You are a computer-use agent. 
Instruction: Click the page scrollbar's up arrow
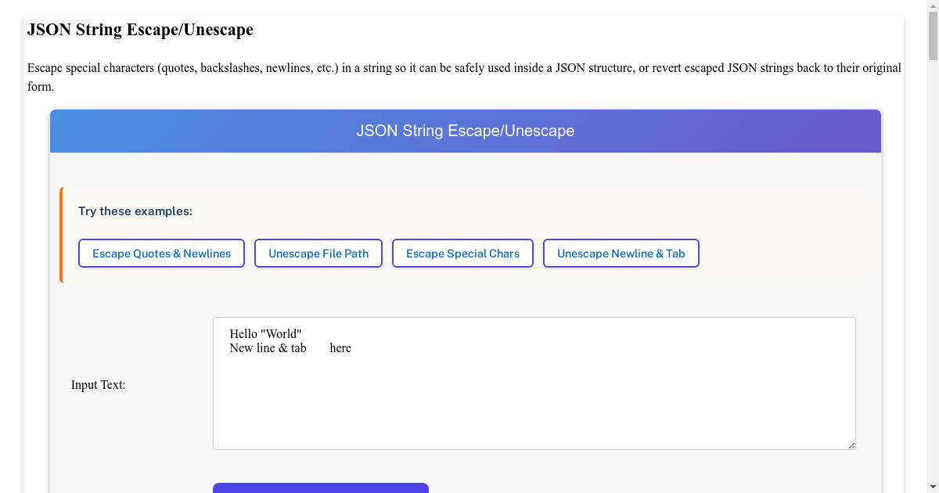[x=933, y=6]
